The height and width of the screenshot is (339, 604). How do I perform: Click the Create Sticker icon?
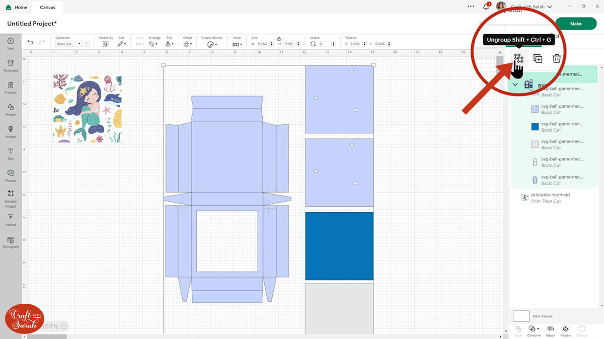(211, 44)
